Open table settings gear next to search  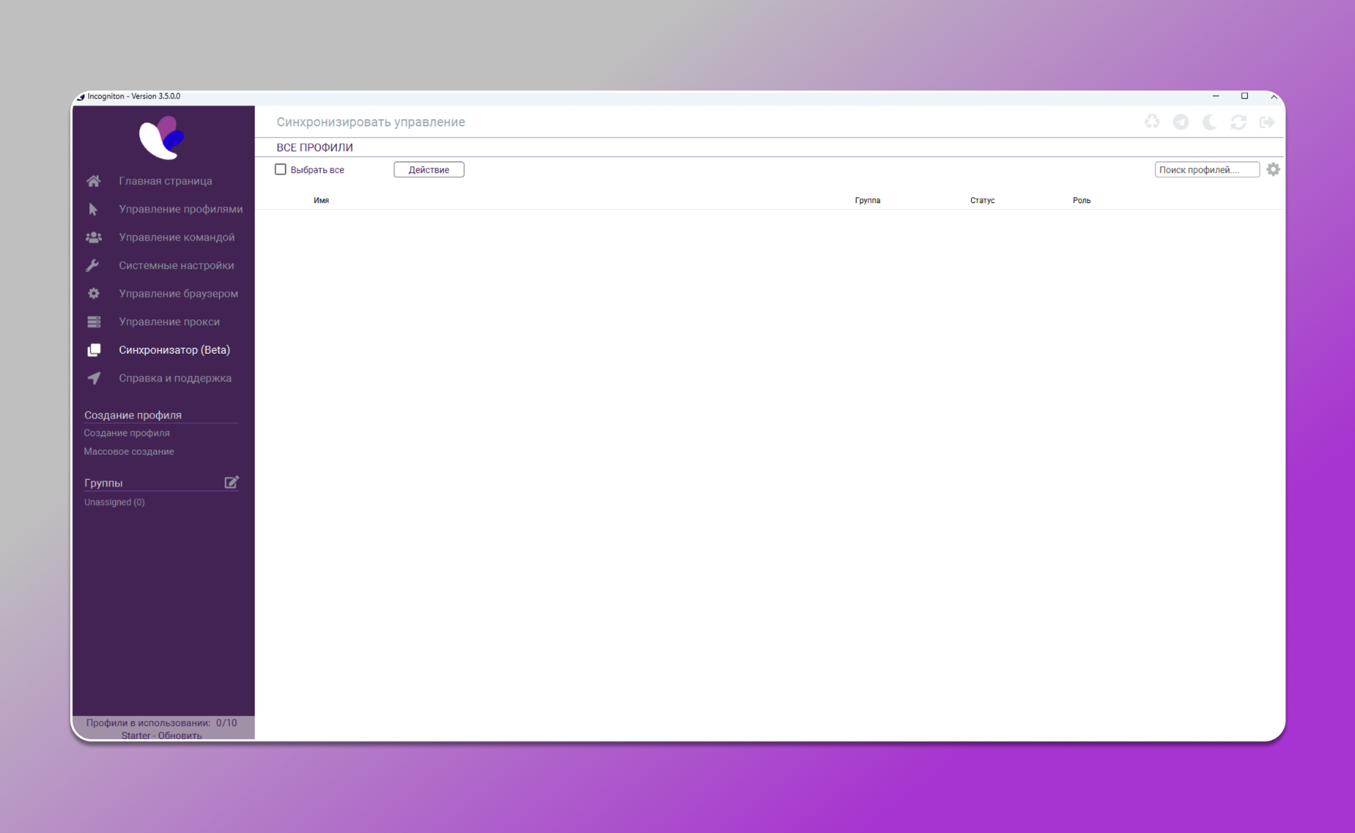(1273, 169)
